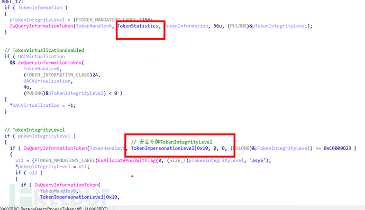365x210 pixels.
Task: Click pTokenIntegrityLevel being assigned the value 56
Action: 37,20
